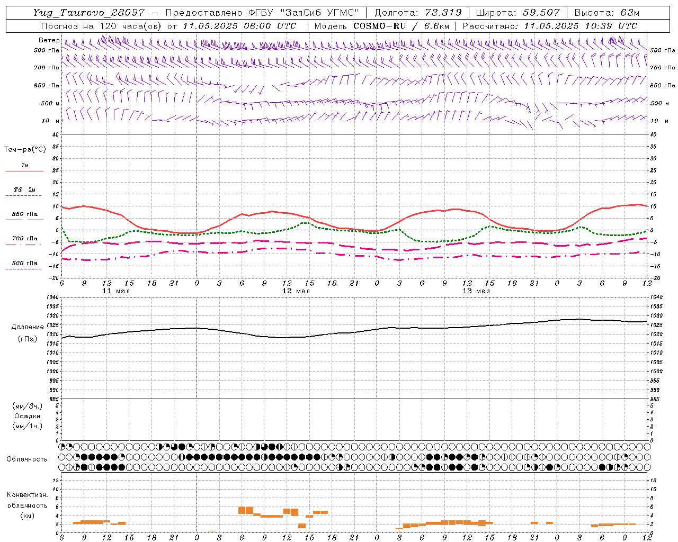Click the '700 гПа' temperature legend entry

[x=24, y=239]
